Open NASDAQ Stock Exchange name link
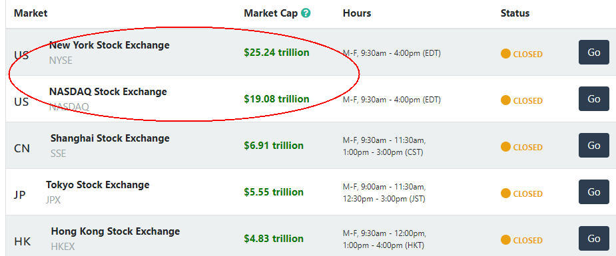Screen dimensions: 616x256 click(108, 92)
